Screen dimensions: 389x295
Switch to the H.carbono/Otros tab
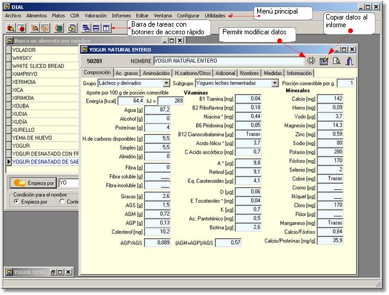tap(193, 73)
